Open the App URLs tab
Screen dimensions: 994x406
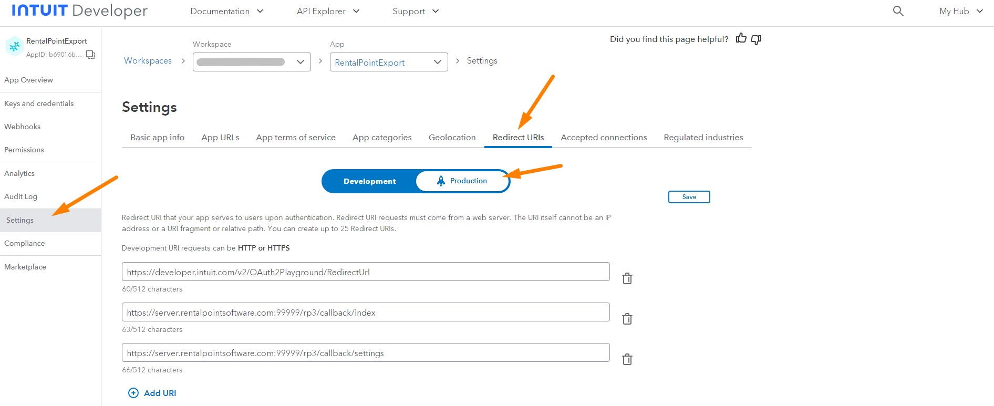(220, 137)
